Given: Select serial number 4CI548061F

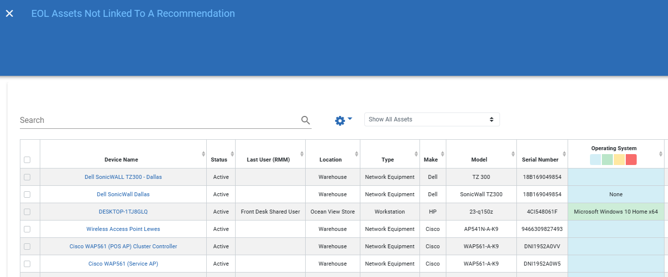Looking at the screenshot, I should [x=542, y=212].
